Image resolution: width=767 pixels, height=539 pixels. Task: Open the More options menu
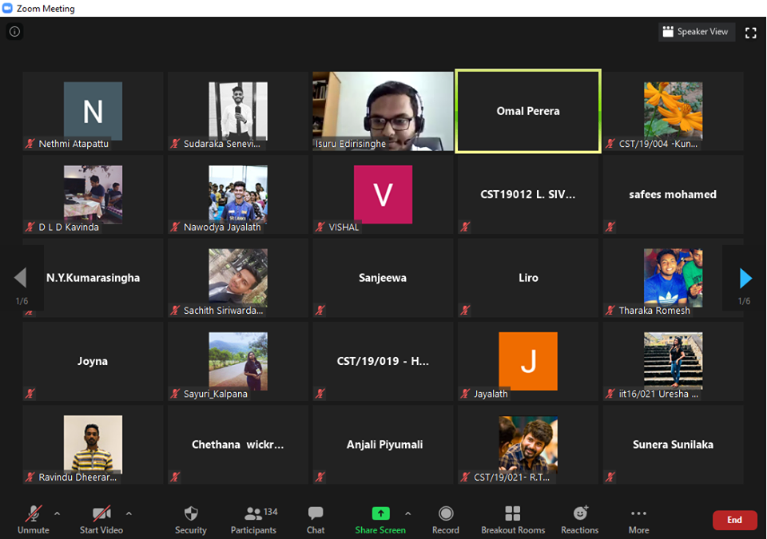pyautogui.click(x=639, y=520)
